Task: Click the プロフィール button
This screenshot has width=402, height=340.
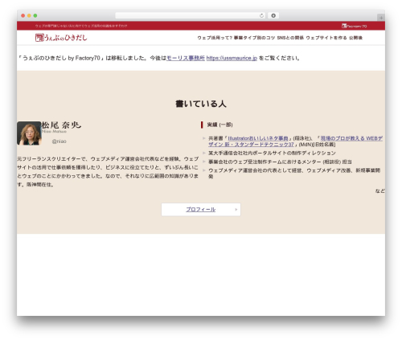Action: tap(201, 210)
